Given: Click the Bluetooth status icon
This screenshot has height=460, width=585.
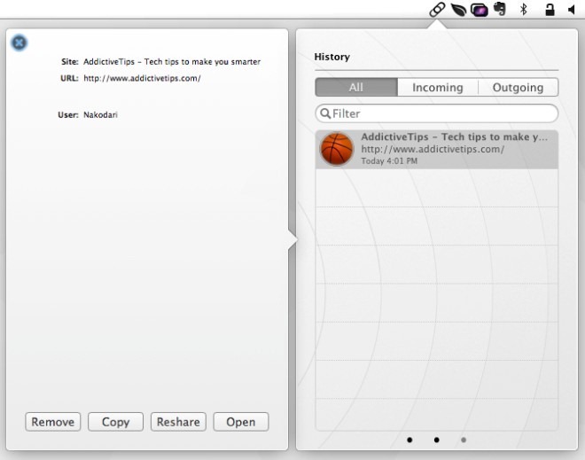Looking at the screenshot, I should tap(524, 10).
